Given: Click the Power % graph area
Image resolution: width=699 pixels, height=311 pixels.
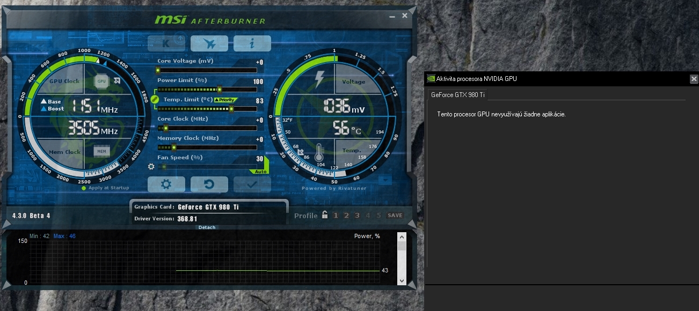Looking at the screenshot, I should click(x=205, y=262).
